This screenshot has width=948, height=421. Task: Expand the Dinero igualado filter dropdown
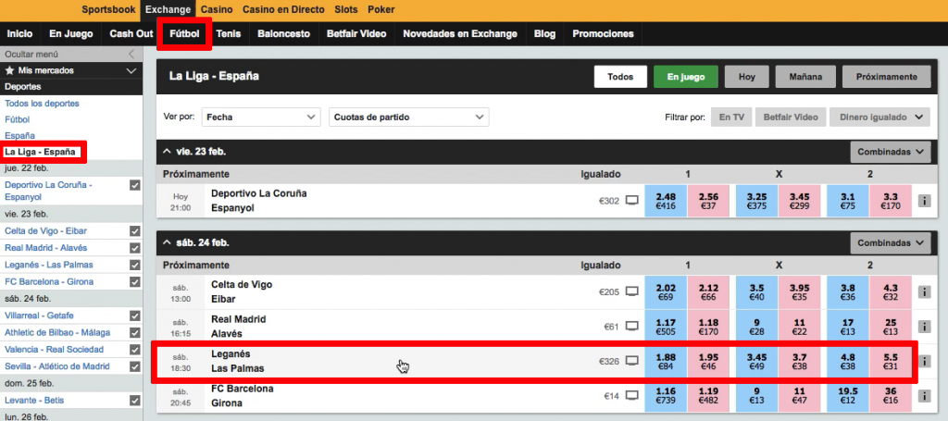879,118
